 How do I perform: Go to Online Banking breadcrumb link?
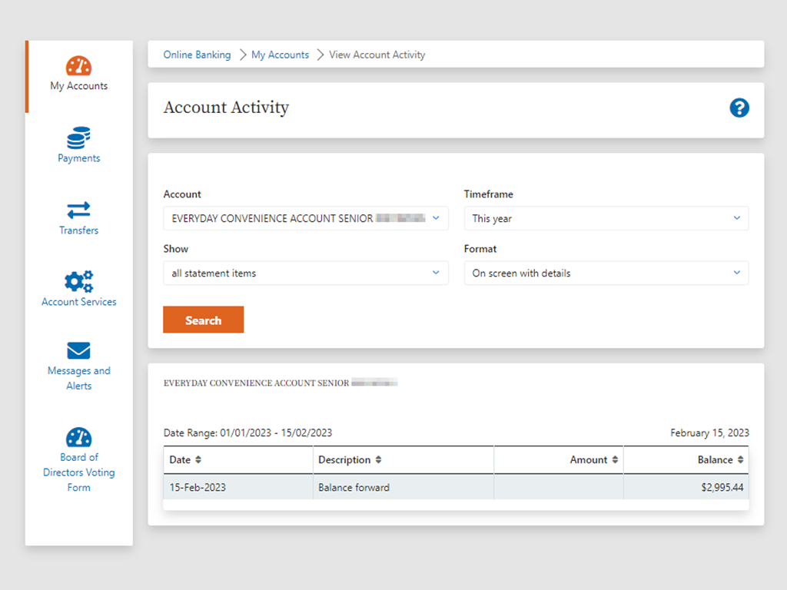click(198, 55)
